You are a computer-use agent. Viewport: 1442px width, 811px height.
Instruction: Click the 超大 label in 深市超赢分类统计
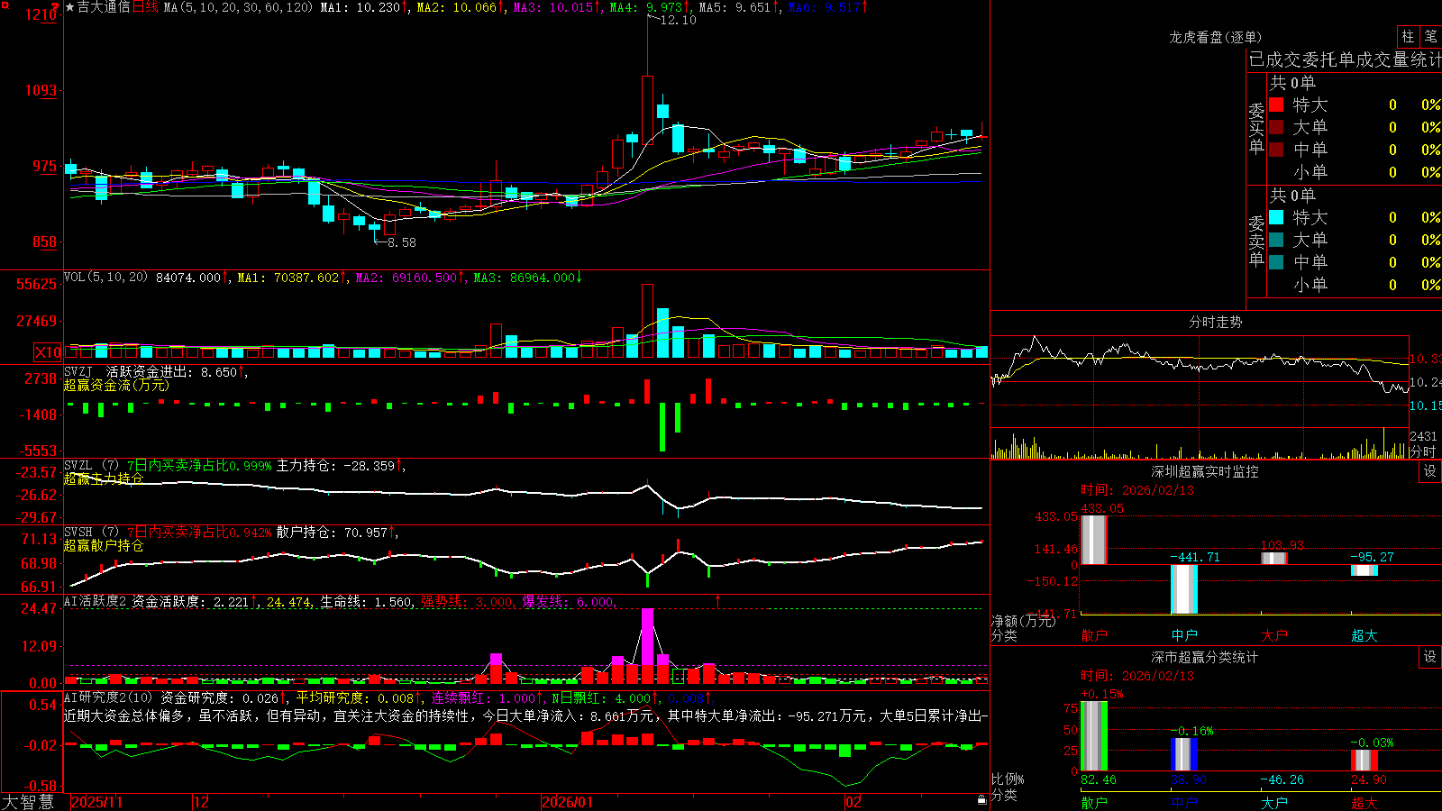click(x=1364, y=803)
